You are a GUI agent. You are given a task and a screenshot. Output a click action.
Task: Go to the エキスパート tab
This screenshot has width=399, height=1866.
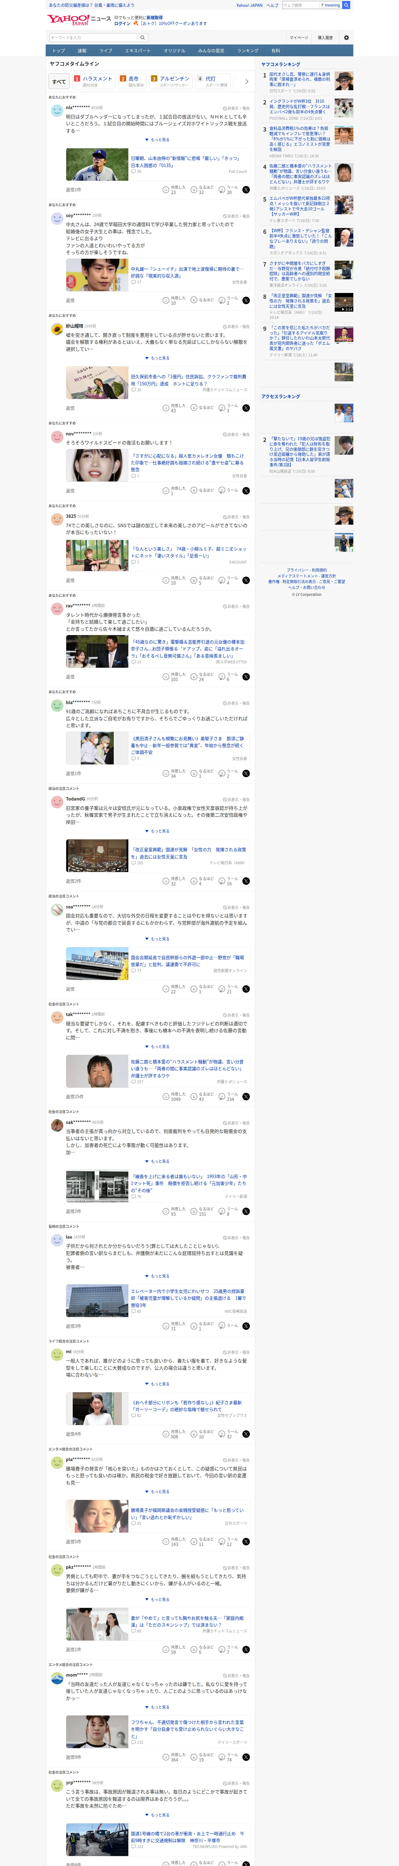(x=138, y=51)
